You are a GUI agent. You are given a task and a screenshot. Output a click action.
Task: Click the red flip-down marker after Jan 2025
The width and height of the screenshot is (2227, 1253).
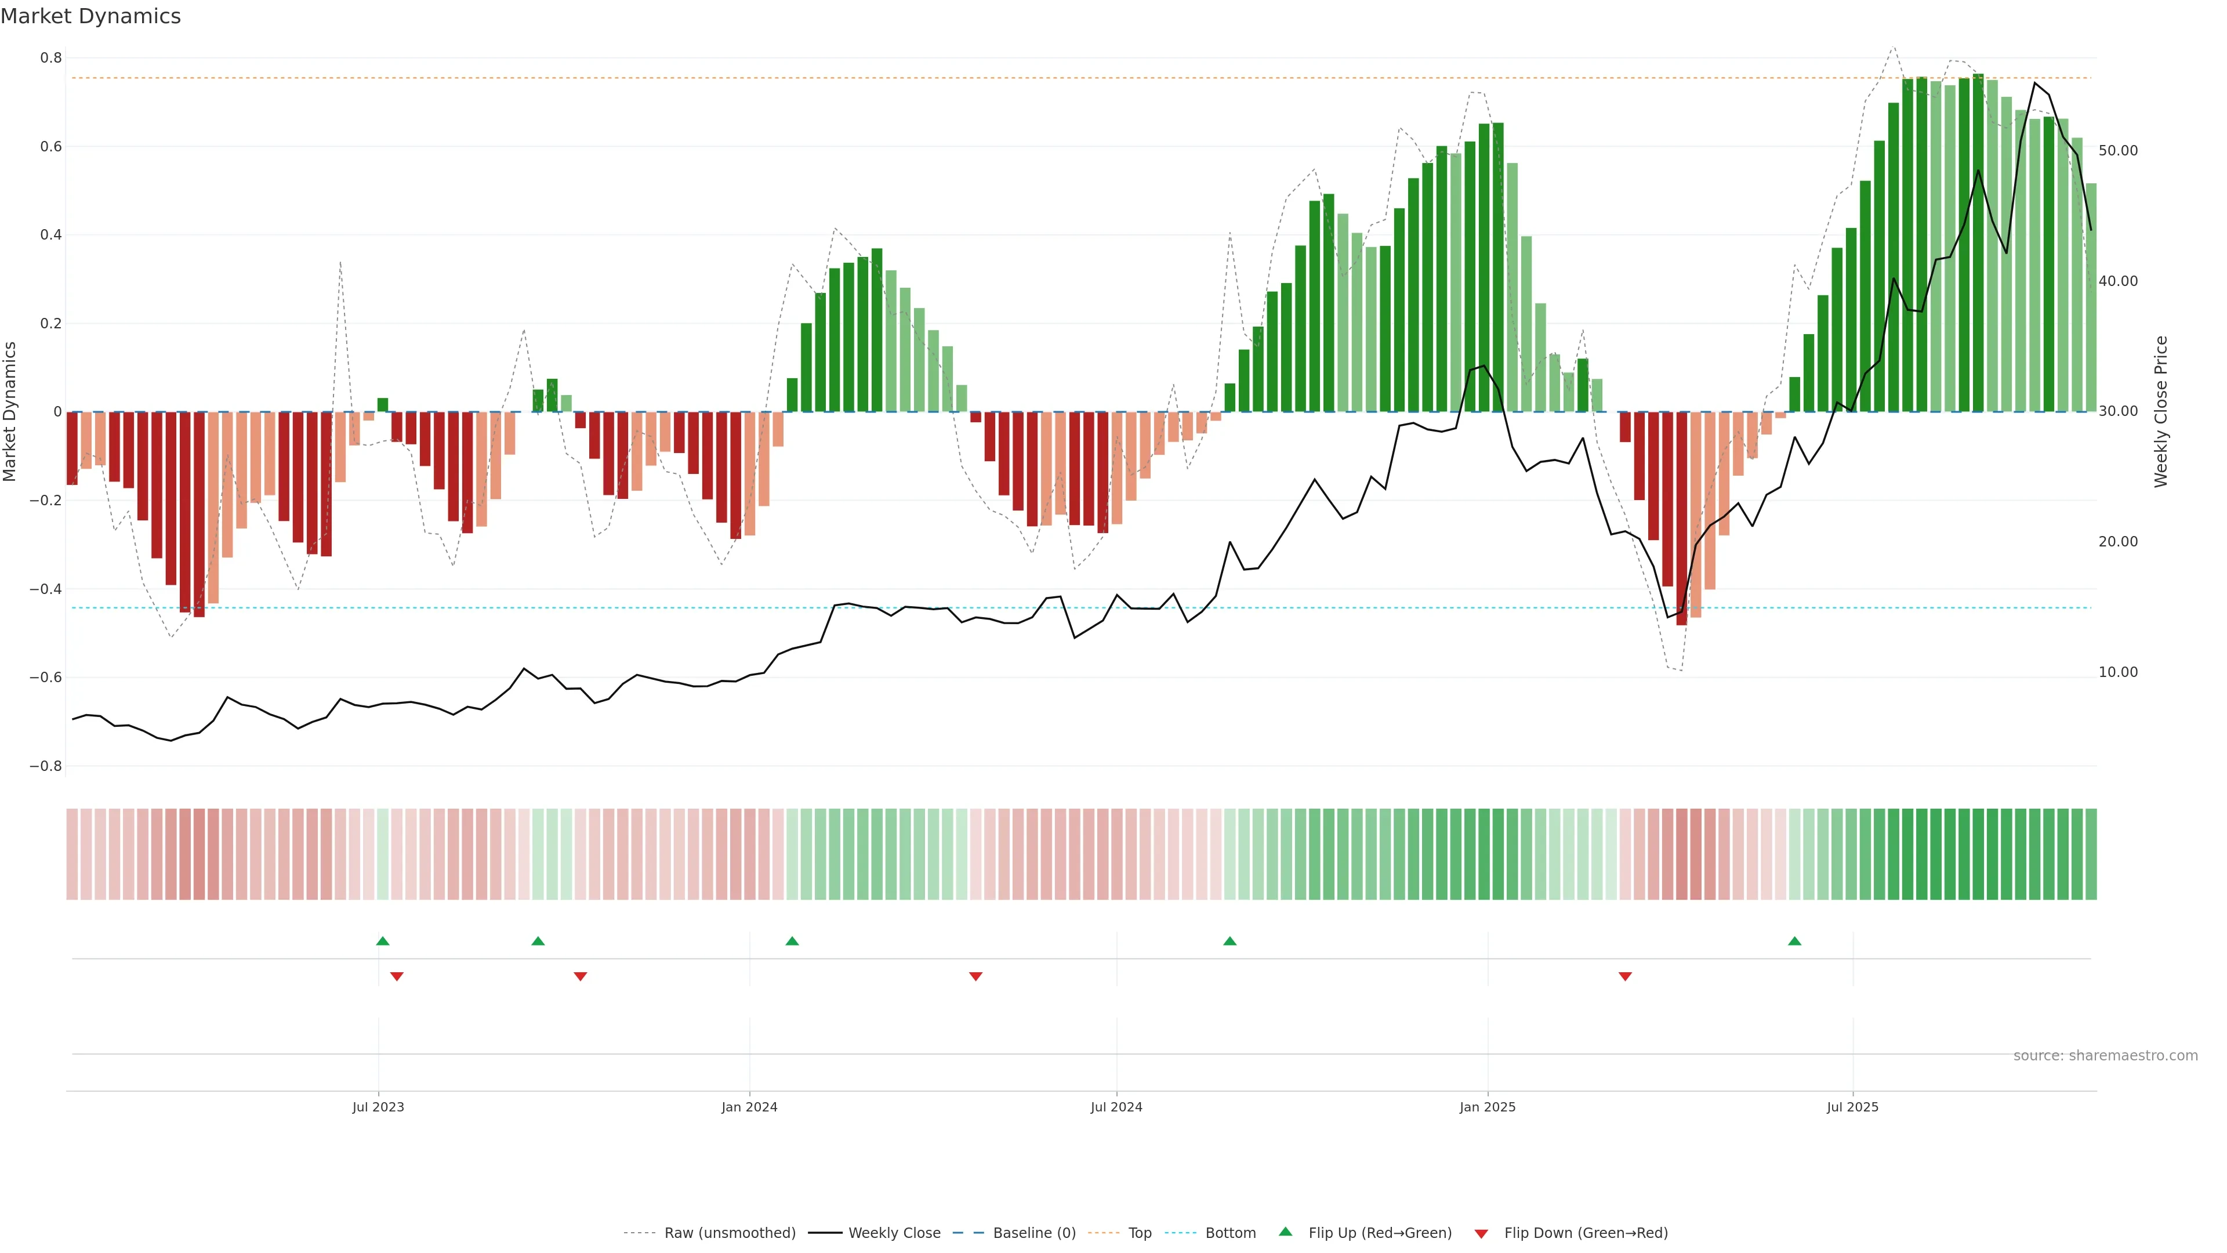[1625, 976]
